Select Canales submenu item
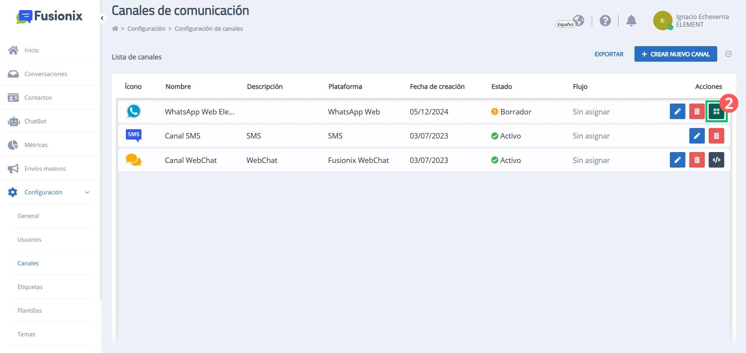 click(50, 263)
